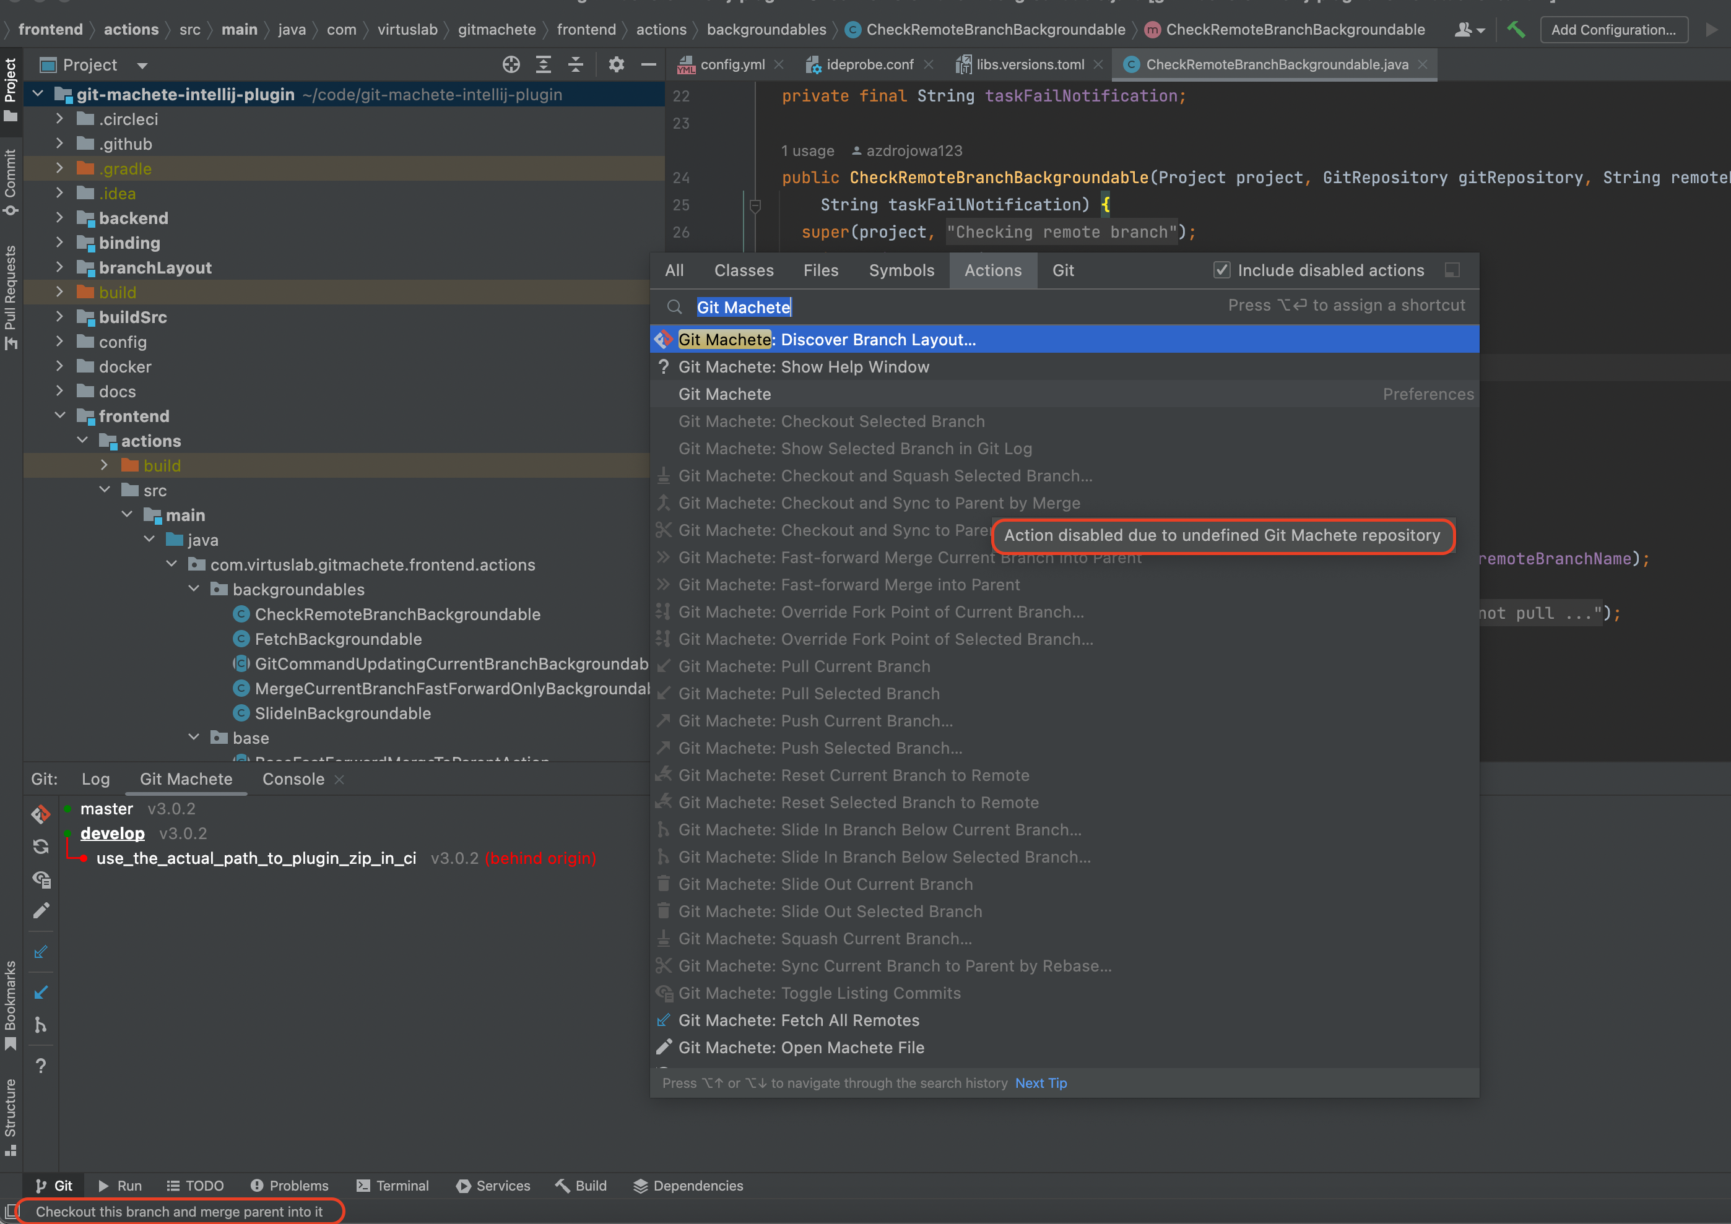Click the Fetch All Remotes outlined arrow icon

point(41,952)
